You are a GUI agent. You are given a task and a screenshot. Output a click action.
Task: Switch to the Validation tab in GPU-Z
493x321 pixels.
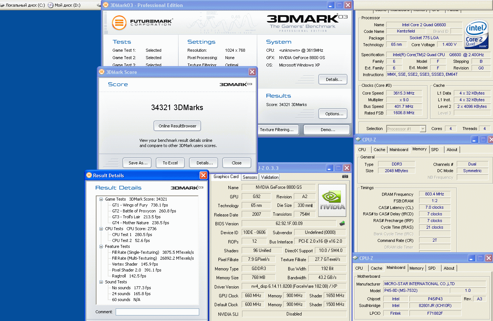click(270, 177)
